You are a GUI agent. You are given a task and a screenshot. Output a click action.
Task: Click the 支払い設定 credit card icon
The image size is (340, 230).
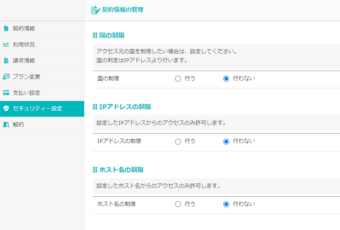click(6, 93)
